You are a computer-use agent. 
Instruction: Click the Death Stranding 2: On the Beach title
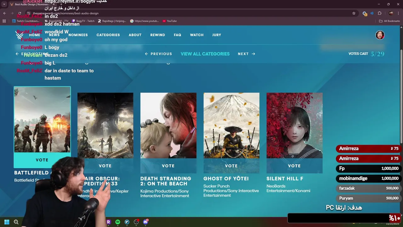(x=166, y=181)
